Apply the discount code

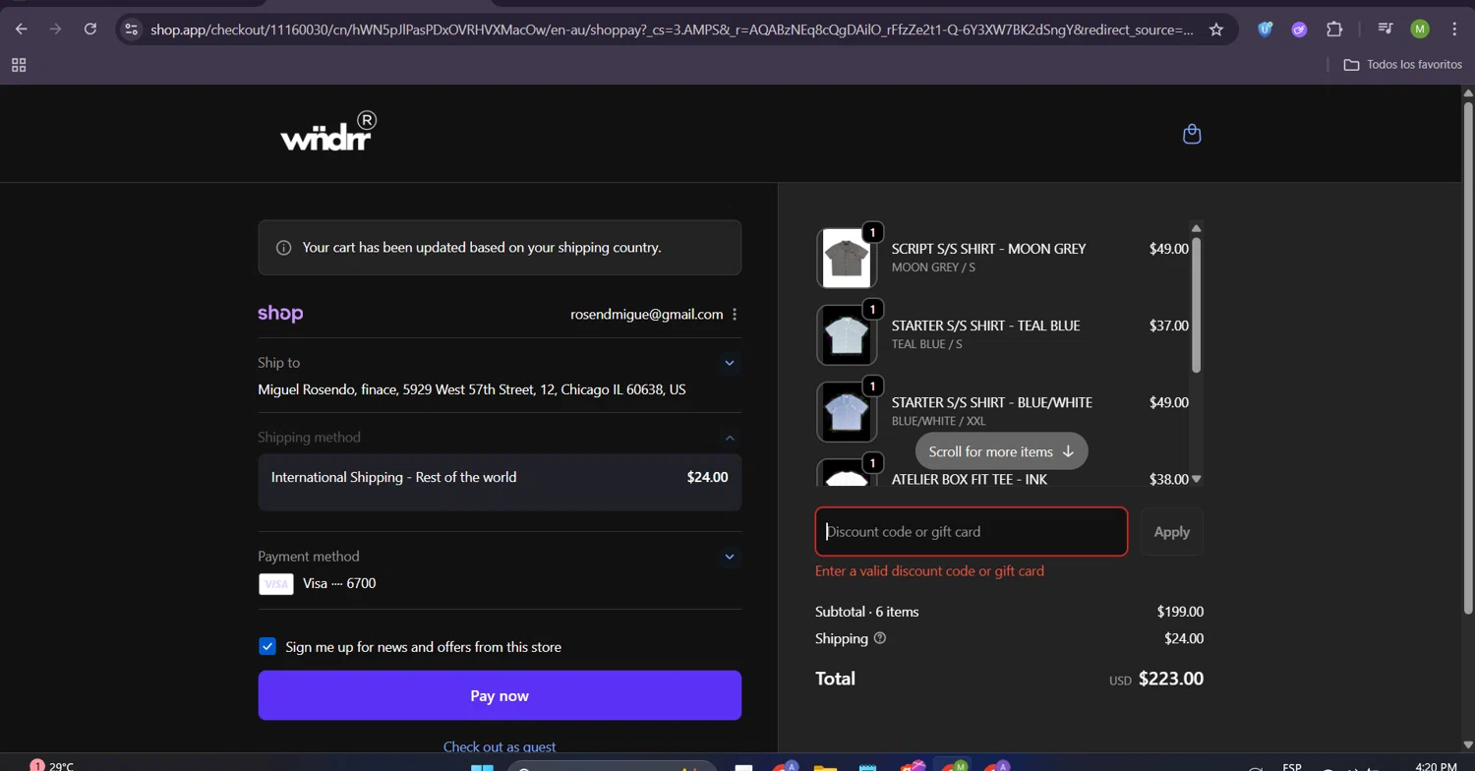[1171, 532]
